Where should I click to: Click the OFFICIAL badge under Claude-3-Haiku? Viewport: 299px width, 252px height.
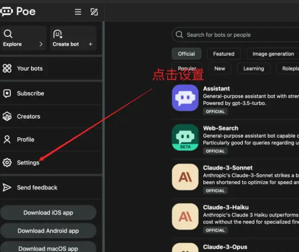click(215, 230)
